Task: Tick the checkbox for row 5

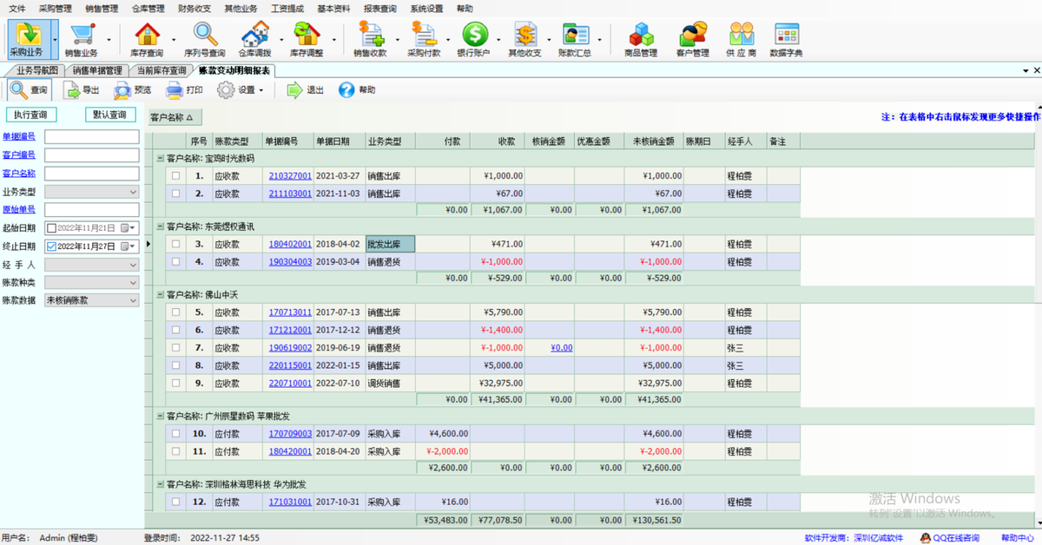Action: (175, 312)
